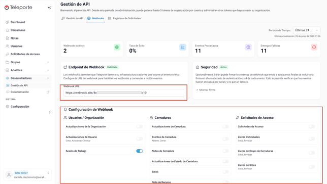Click the Tasa de Éxito value 0%
Viewport: 327px width, 184px height.
(x=133, y=51)
